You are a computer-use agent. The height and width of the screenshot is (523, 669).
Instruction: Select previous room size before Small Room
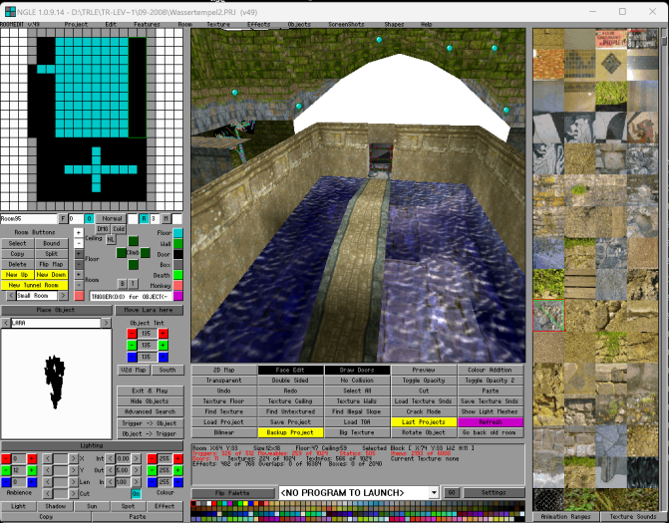pyautogui.click(x=11, y=296)
